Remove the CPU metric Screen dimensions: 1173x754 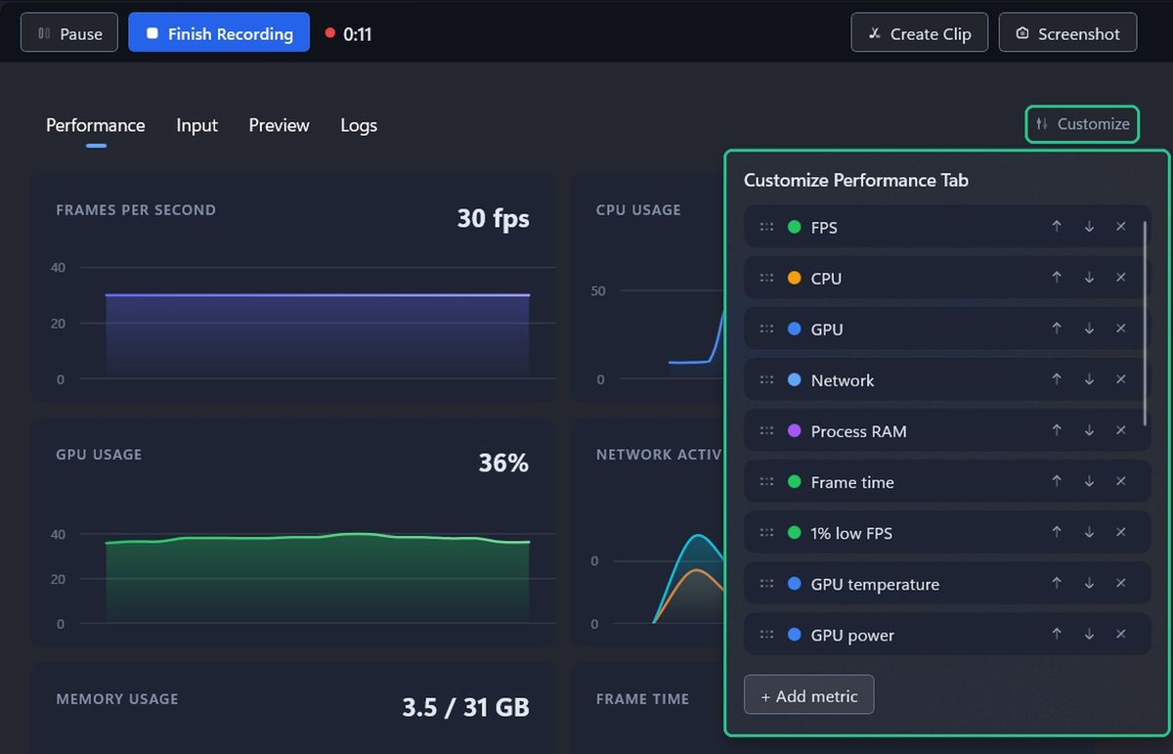tap(1121, 278)
